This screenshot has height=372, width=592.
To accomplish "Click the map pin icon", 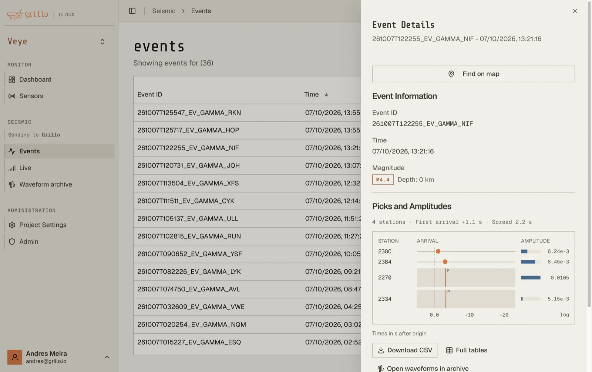I will coord(451,74).
